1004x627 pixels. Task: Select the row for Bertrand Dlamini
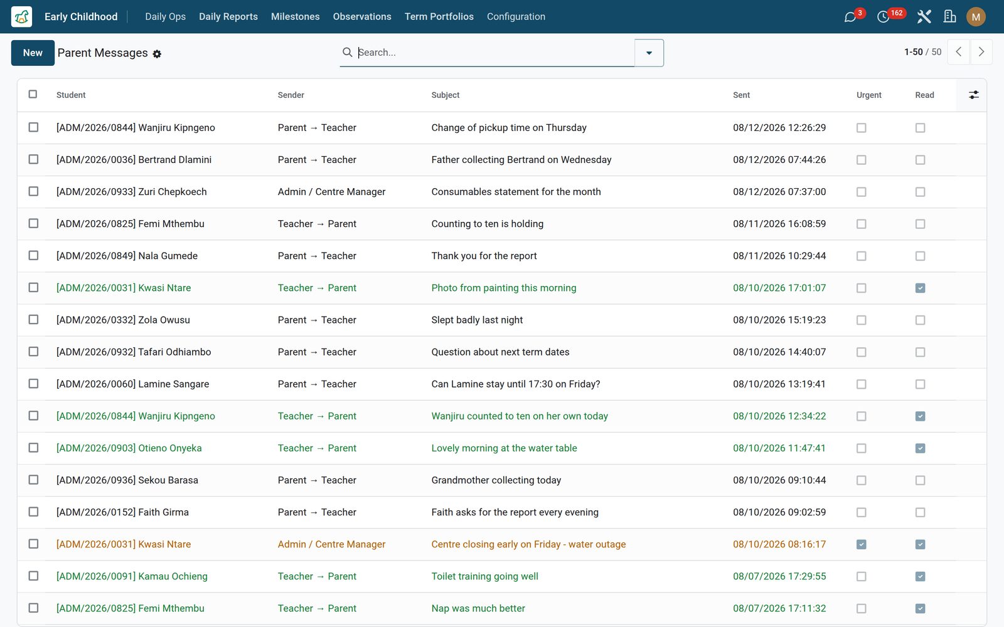33,159
